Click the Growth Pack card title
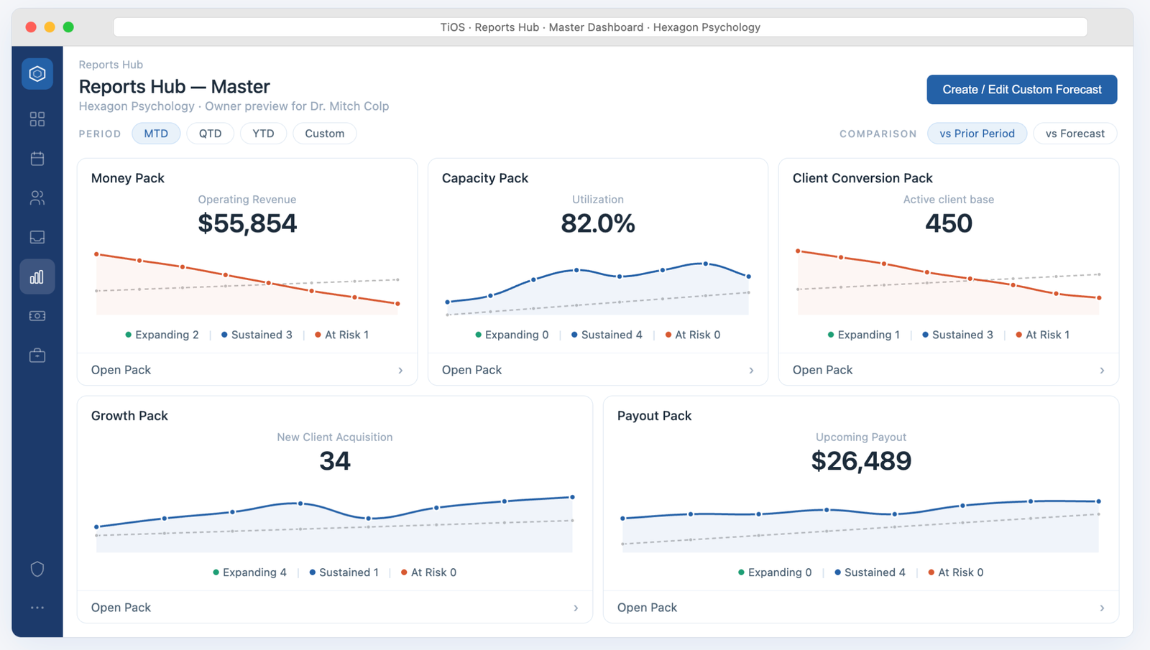 (x=129, y=416)
